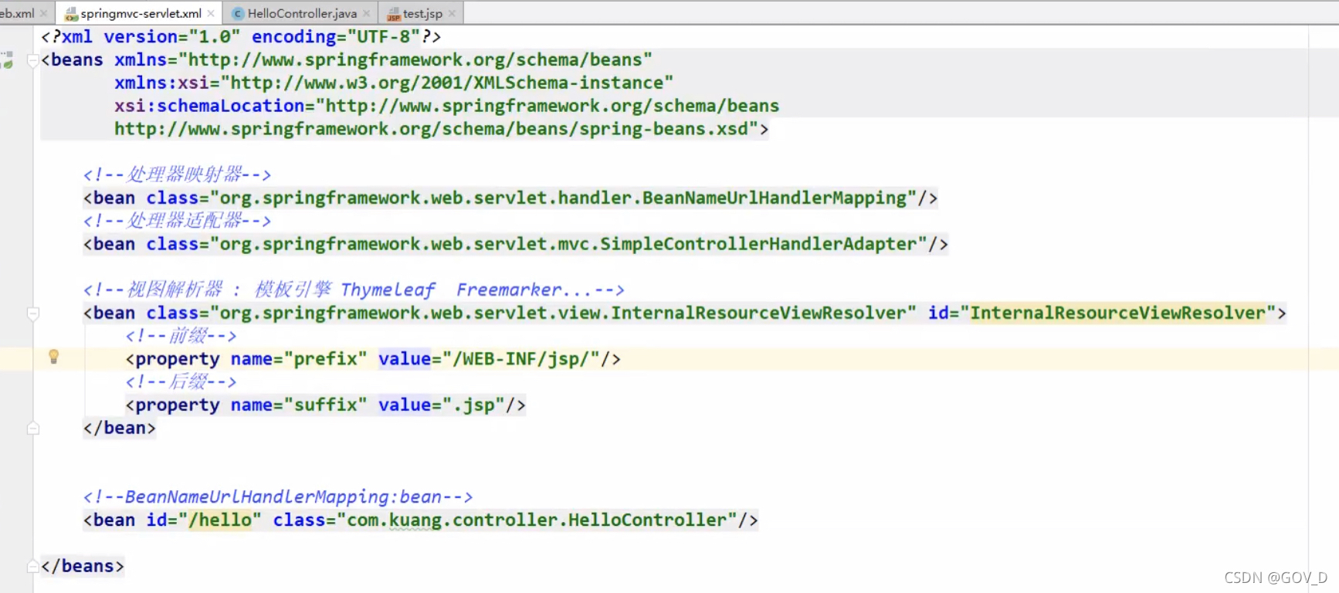Click the 处理器适配器 comment

tap(177, 221)
